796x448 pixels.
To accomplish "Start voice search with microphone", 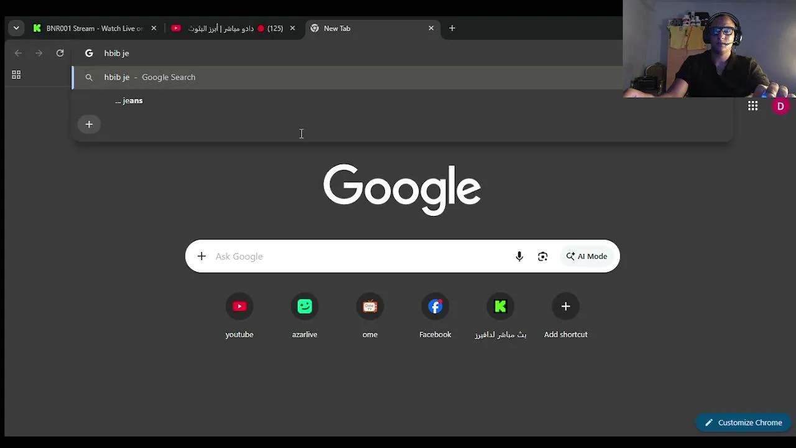I will click(519, 256).
